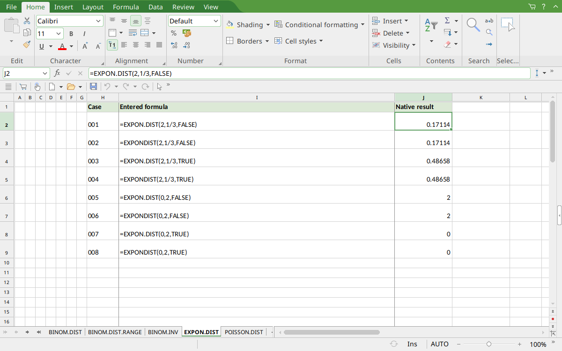Click the Clear contents eraser icon
The image size is (562, 351).
coord(447,45)
